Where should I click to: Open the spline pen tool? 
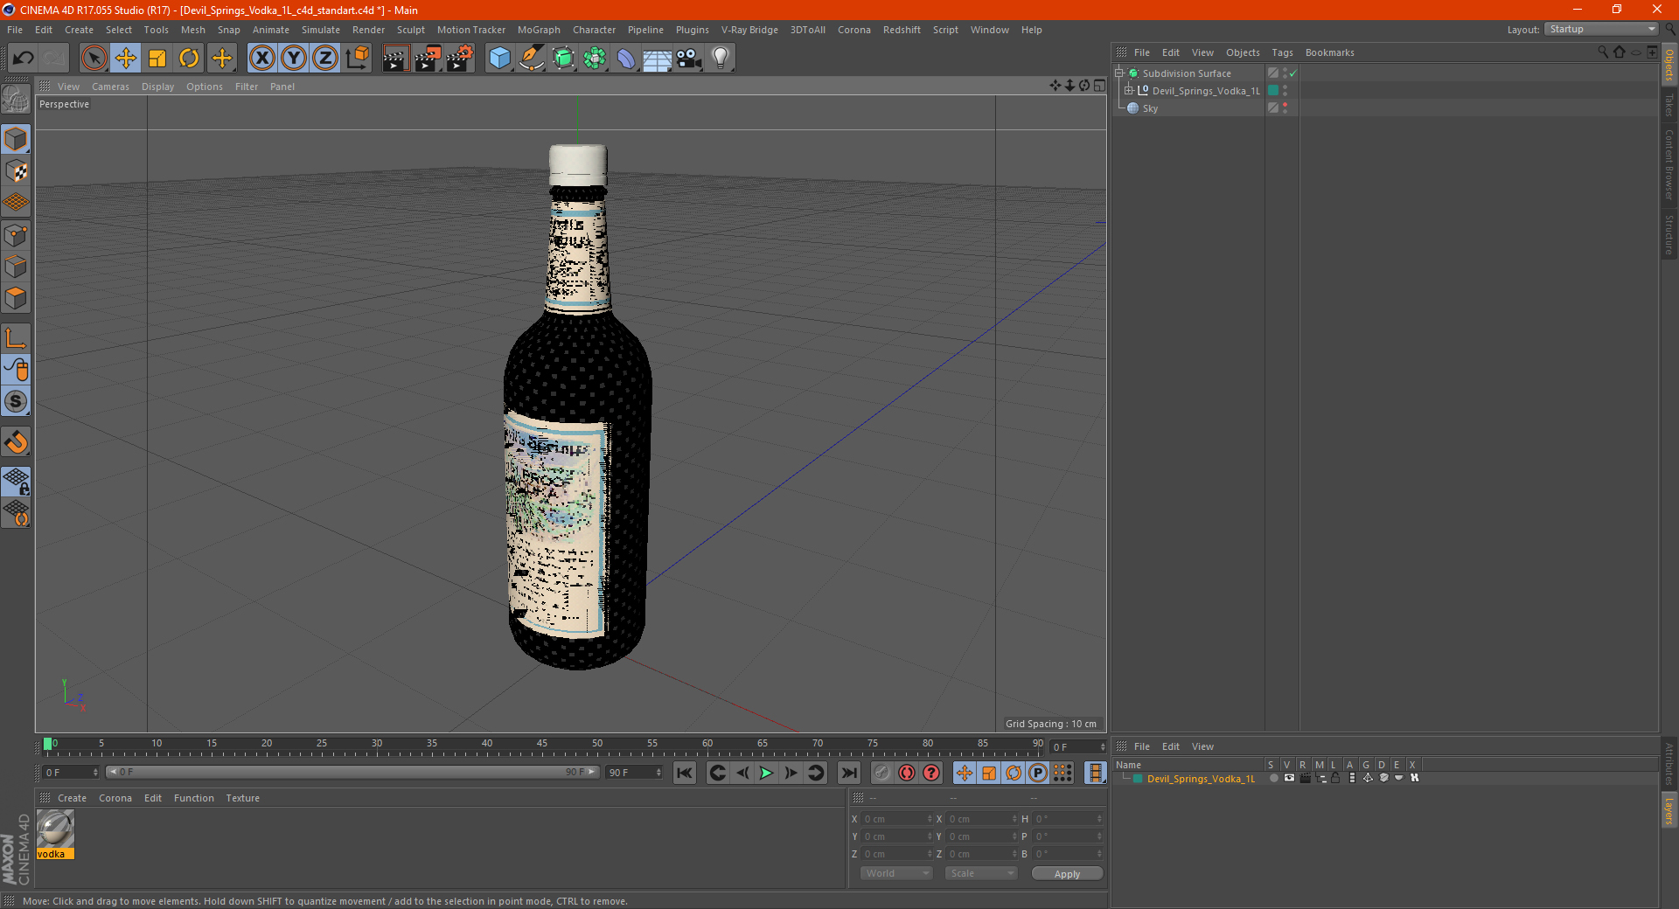(x=531, y=59)
